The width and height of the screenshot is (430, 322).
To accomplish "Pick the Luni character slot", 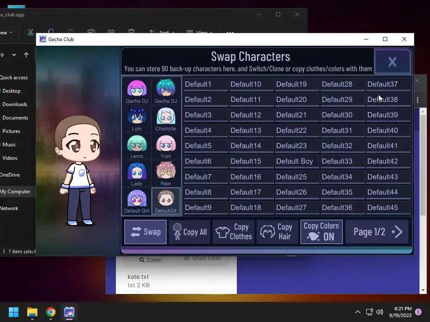I will [x=136, y=119].
